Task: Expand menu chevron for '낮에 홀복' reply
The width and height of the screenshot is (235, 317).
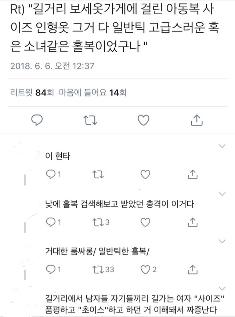Action: click(221, 193)
